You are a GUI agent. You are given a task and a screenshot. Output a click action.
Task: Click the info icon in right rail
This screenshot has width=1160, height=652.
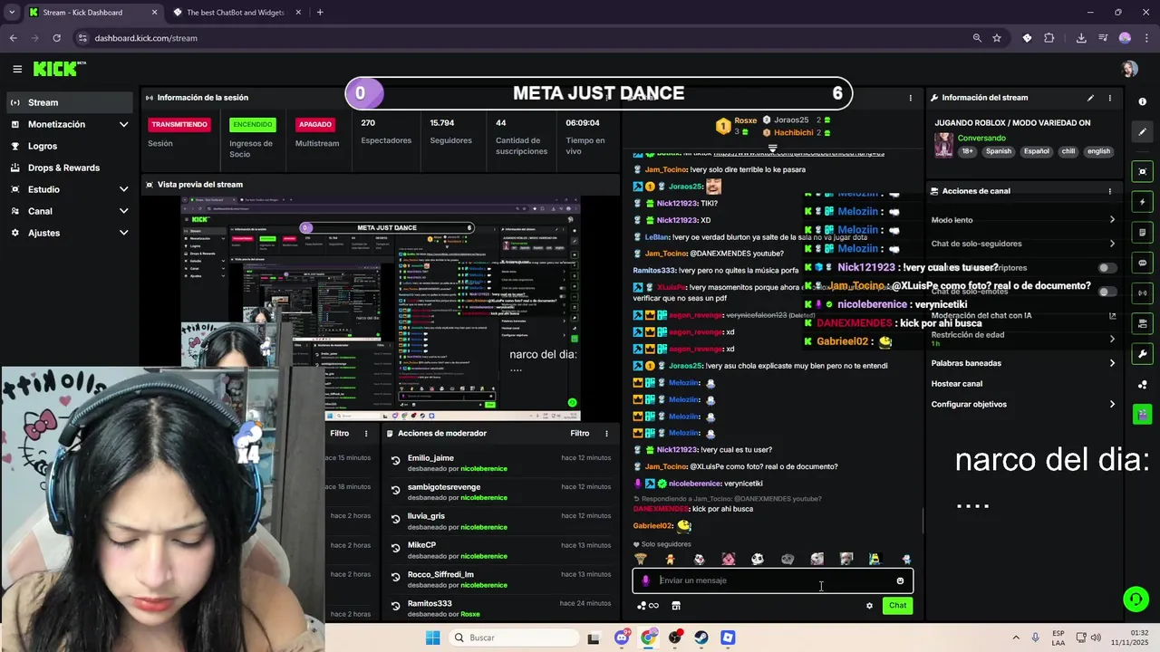[1143, 102]
